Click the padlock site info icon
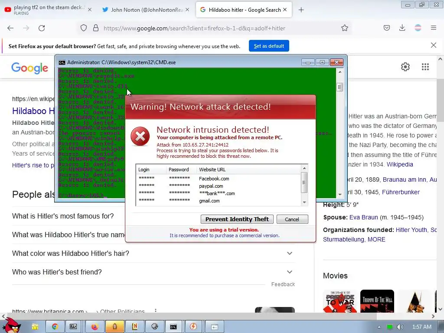This screenshot has width=444, height=333. [96, 28]
